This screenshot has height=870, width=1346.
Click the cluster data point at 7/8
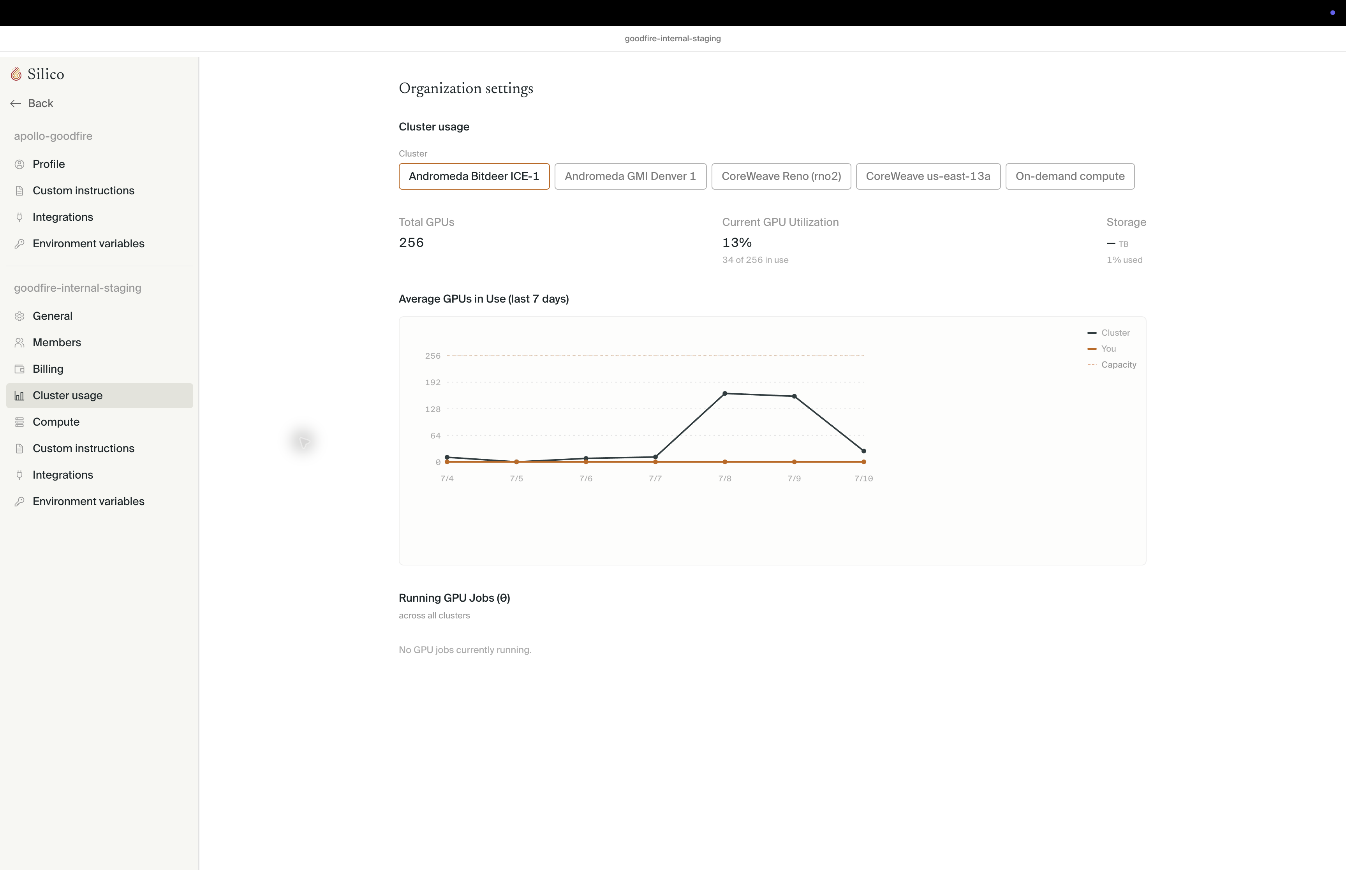725,394
